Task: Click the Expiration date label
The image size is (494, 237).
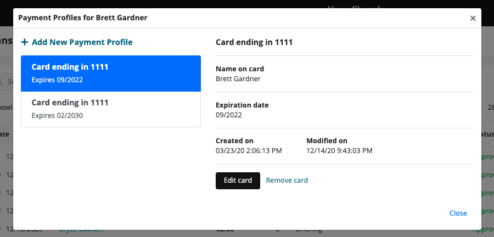Action: 242,105
